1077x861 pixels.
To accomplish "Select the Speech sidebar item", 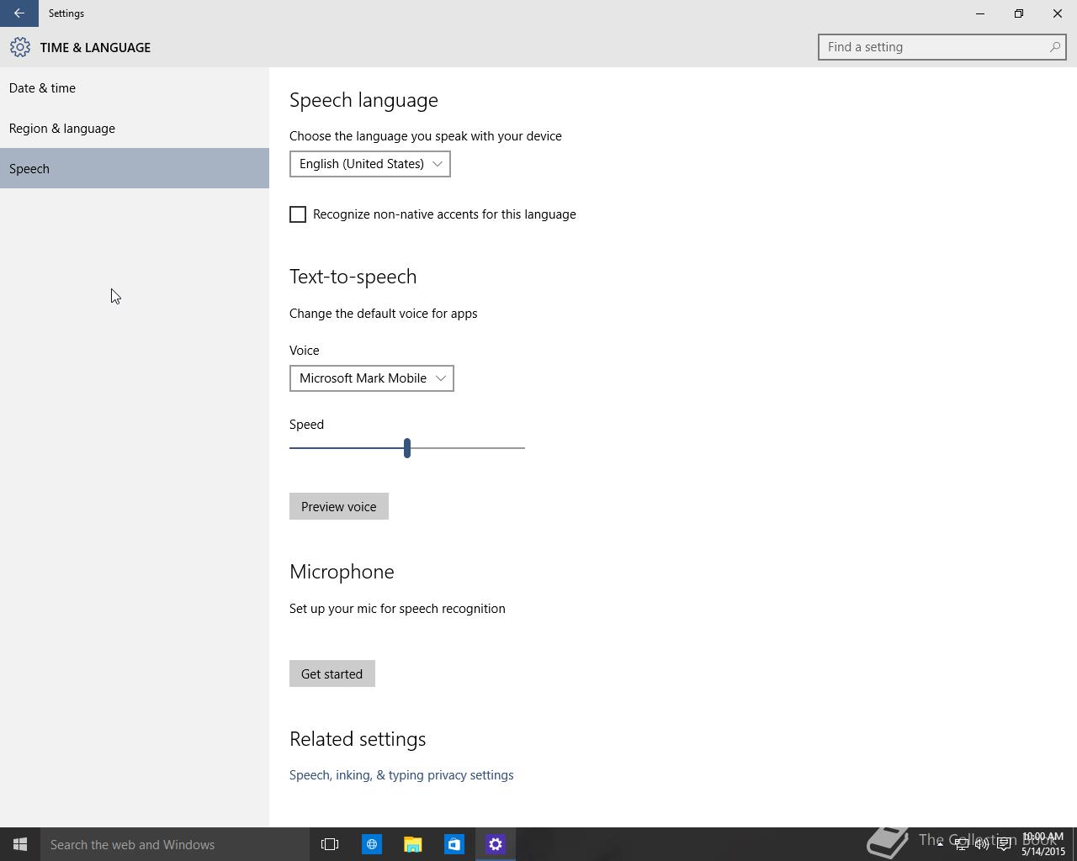I will [135, 168].
